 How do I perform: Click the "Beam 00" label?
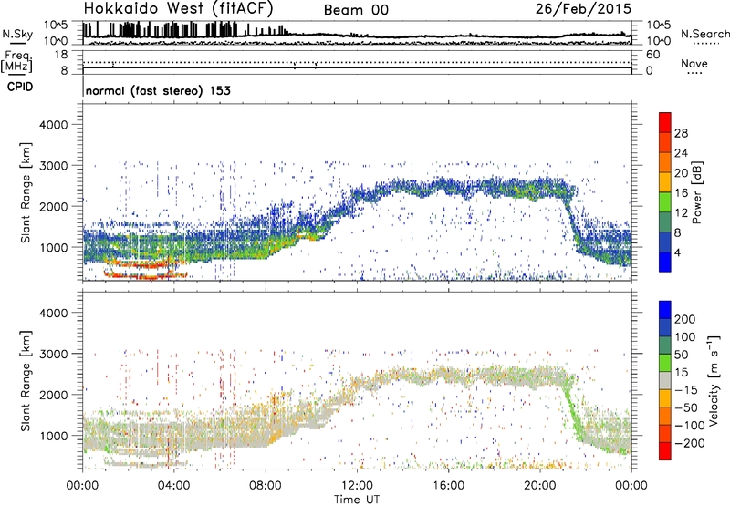[356, 10]
